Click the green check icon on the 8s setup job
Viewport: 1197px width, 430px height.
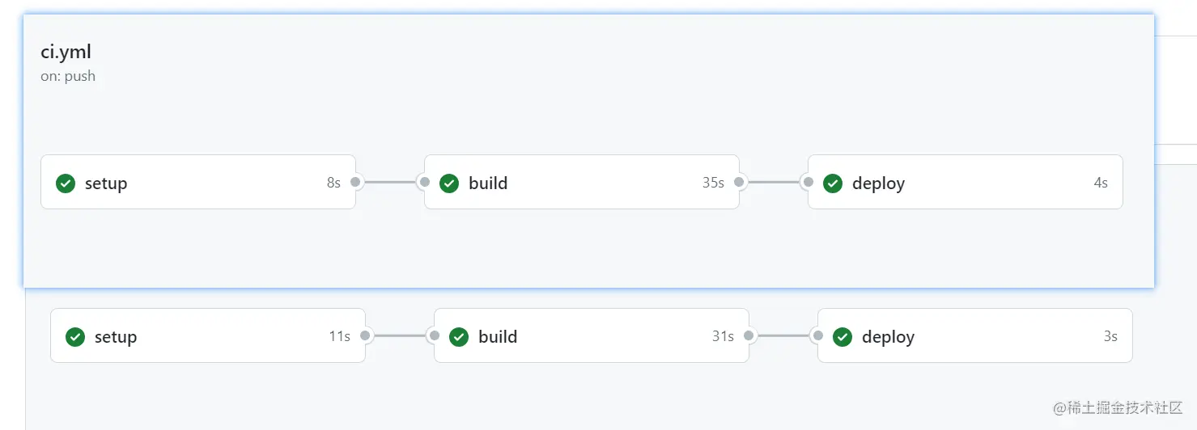tap(66, 183)
